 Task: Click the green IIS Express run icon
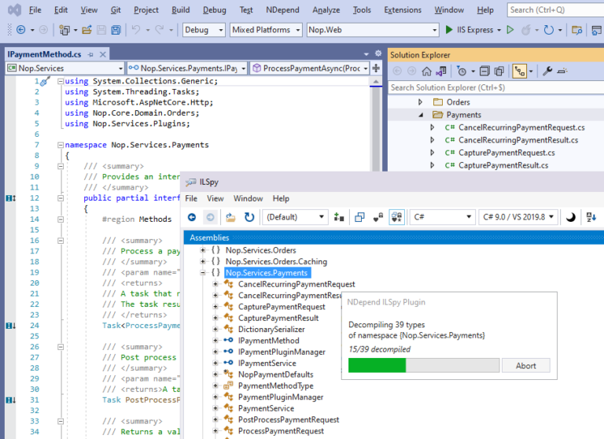(x=449, y=30)
